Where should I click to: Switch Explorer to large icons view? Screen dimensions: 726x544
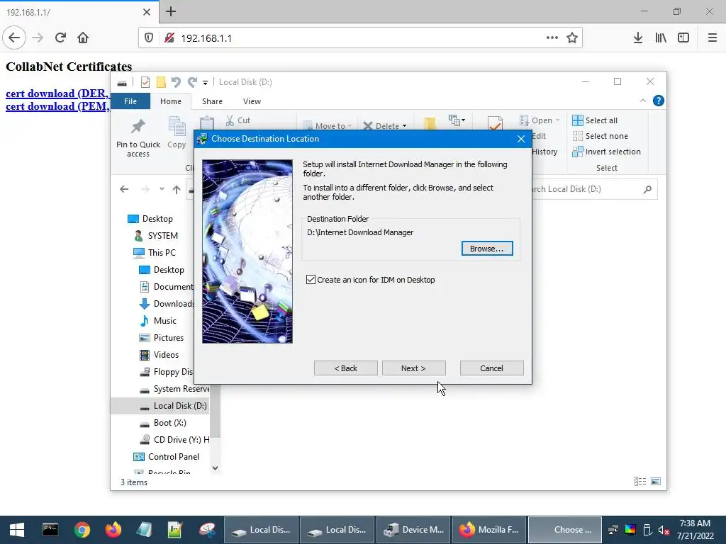(x=656, y=482)
